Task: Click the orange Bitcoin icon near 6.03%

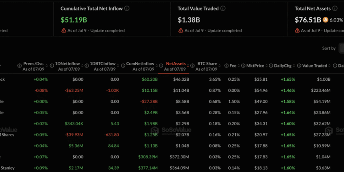Action: (325, 20)
